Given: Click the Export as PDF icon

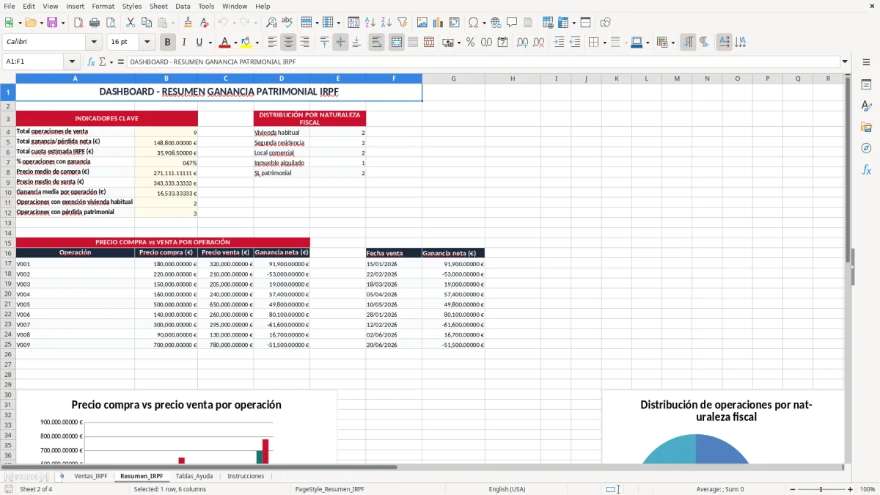Looking at the screenshot, I should (x=78, y=23).
